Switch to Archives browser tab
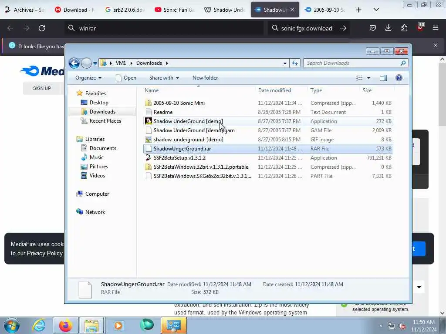This screenshot has height=334, width=446. pos(25,10)
